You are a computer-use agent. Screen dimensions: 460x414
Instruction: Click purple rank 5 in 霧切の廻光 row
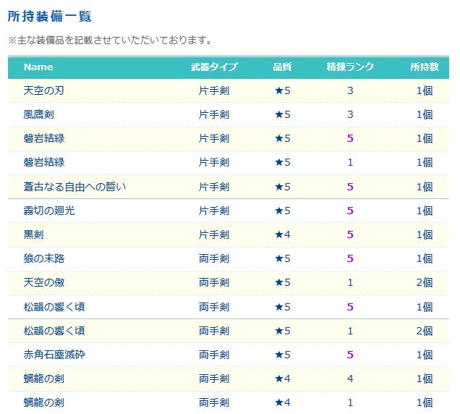[x=350, y=211]
